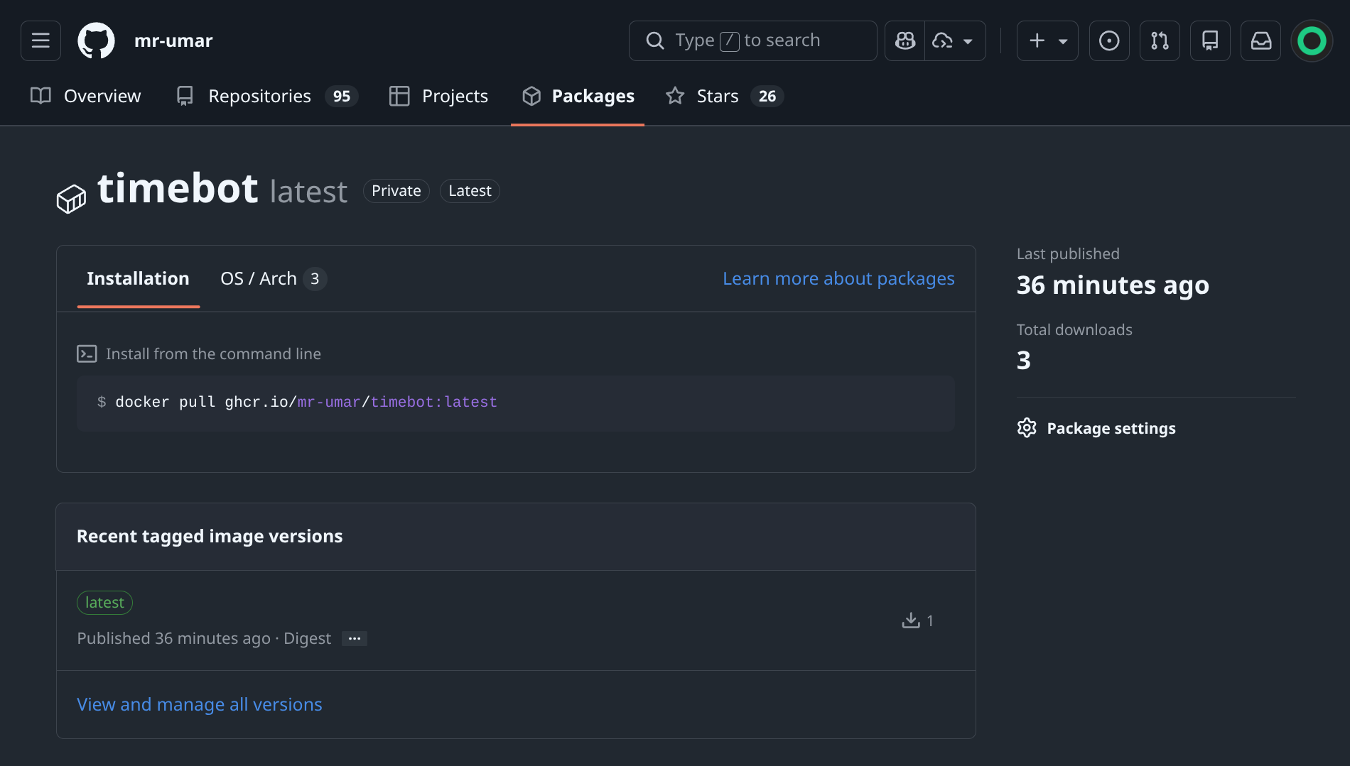The width and height of the screenshot is (1350, 766).
Task: Select the Packages tab
Action: click(578, 96)
